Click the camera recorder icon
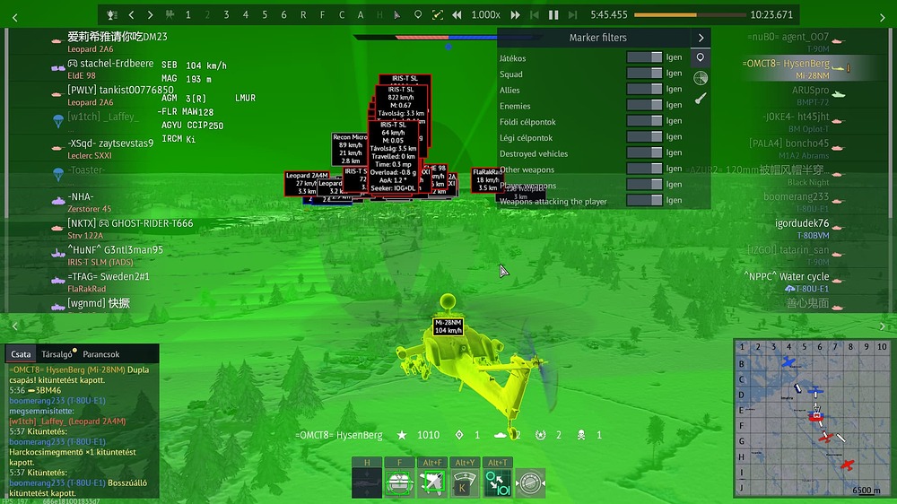The width and height of the screenshot is (897, 504). (170, 15)
